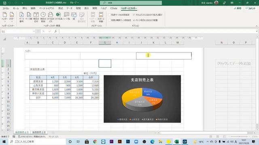Click the left header section box
The image size is (259, 145).
coord(53,56)
